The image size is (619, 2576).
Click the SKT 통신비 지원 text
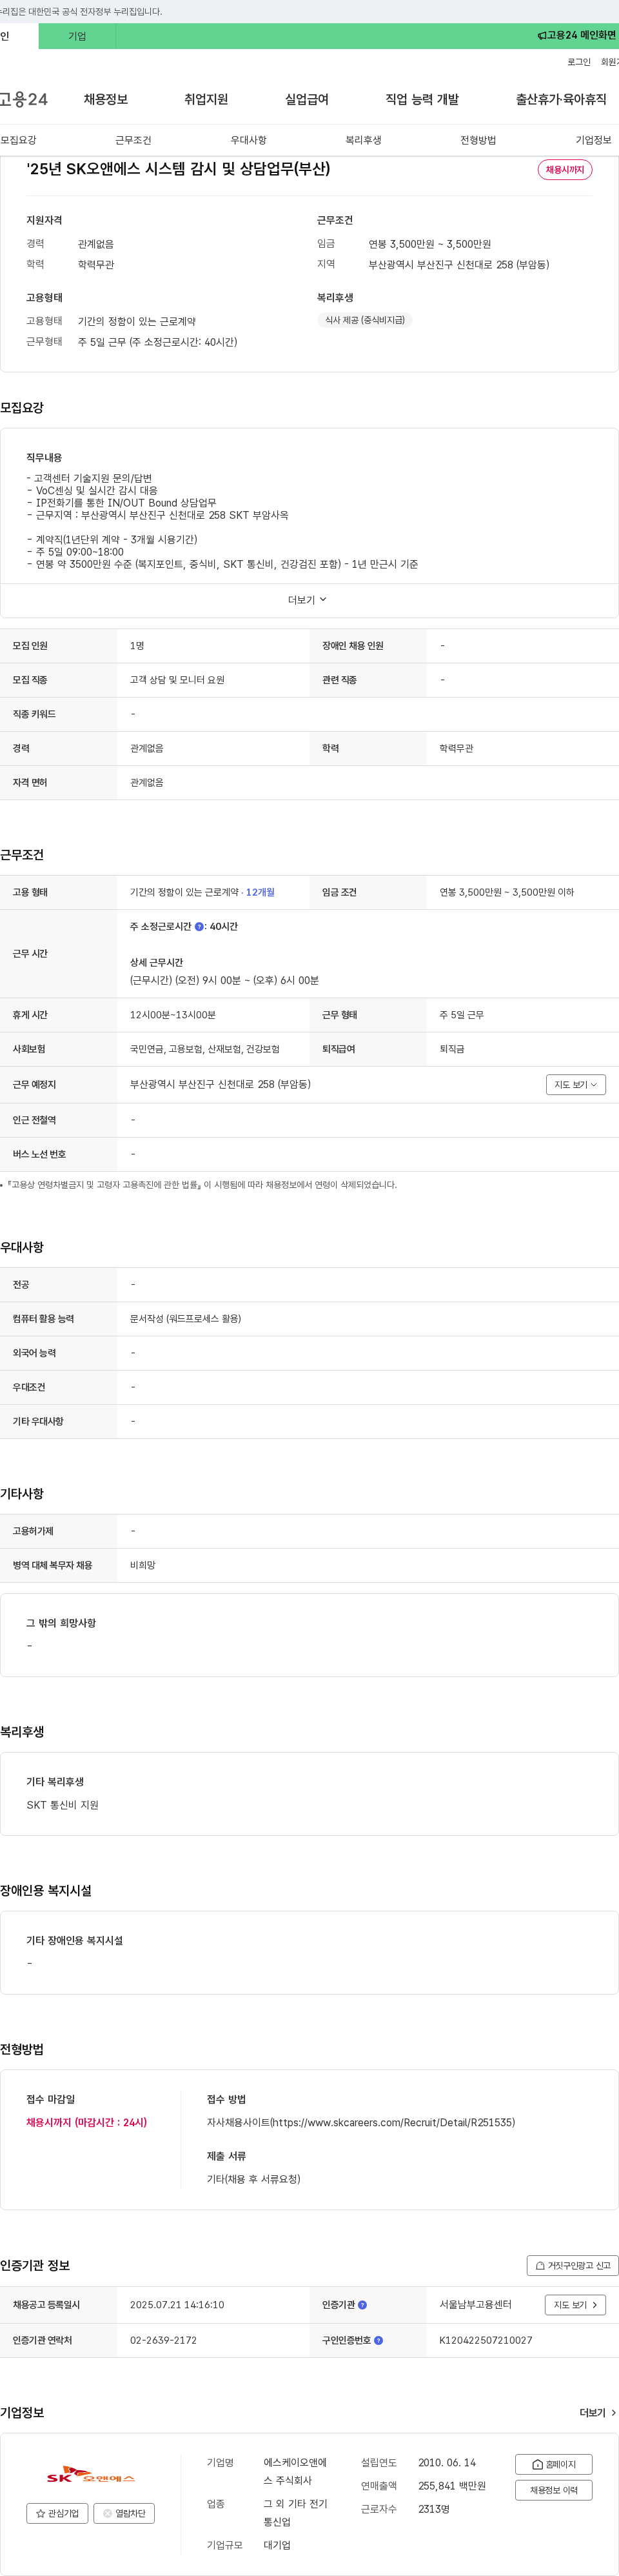coord(62,1805)
